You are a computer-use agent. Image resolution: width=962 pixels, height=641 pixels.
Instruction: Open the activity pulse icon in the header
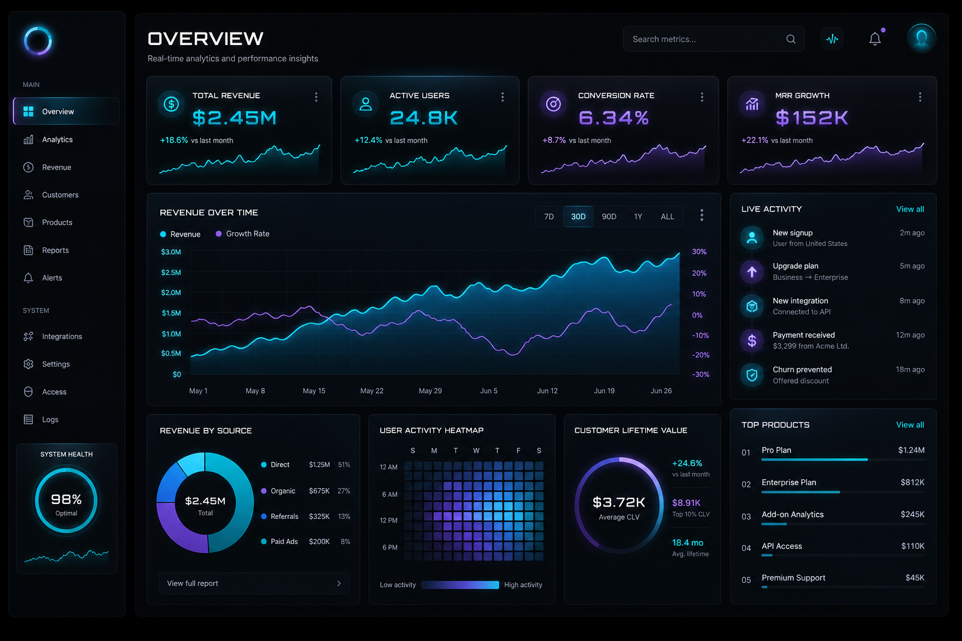click(832, 39)
